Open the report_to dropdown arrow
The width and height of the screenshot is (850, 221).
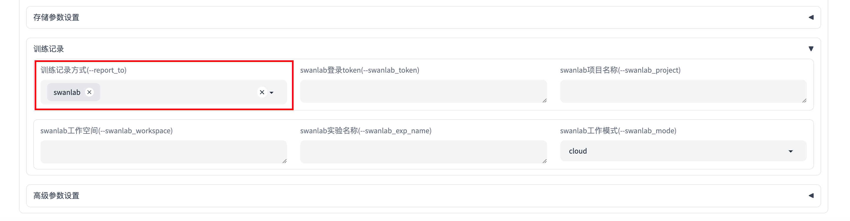pos(272,93)
